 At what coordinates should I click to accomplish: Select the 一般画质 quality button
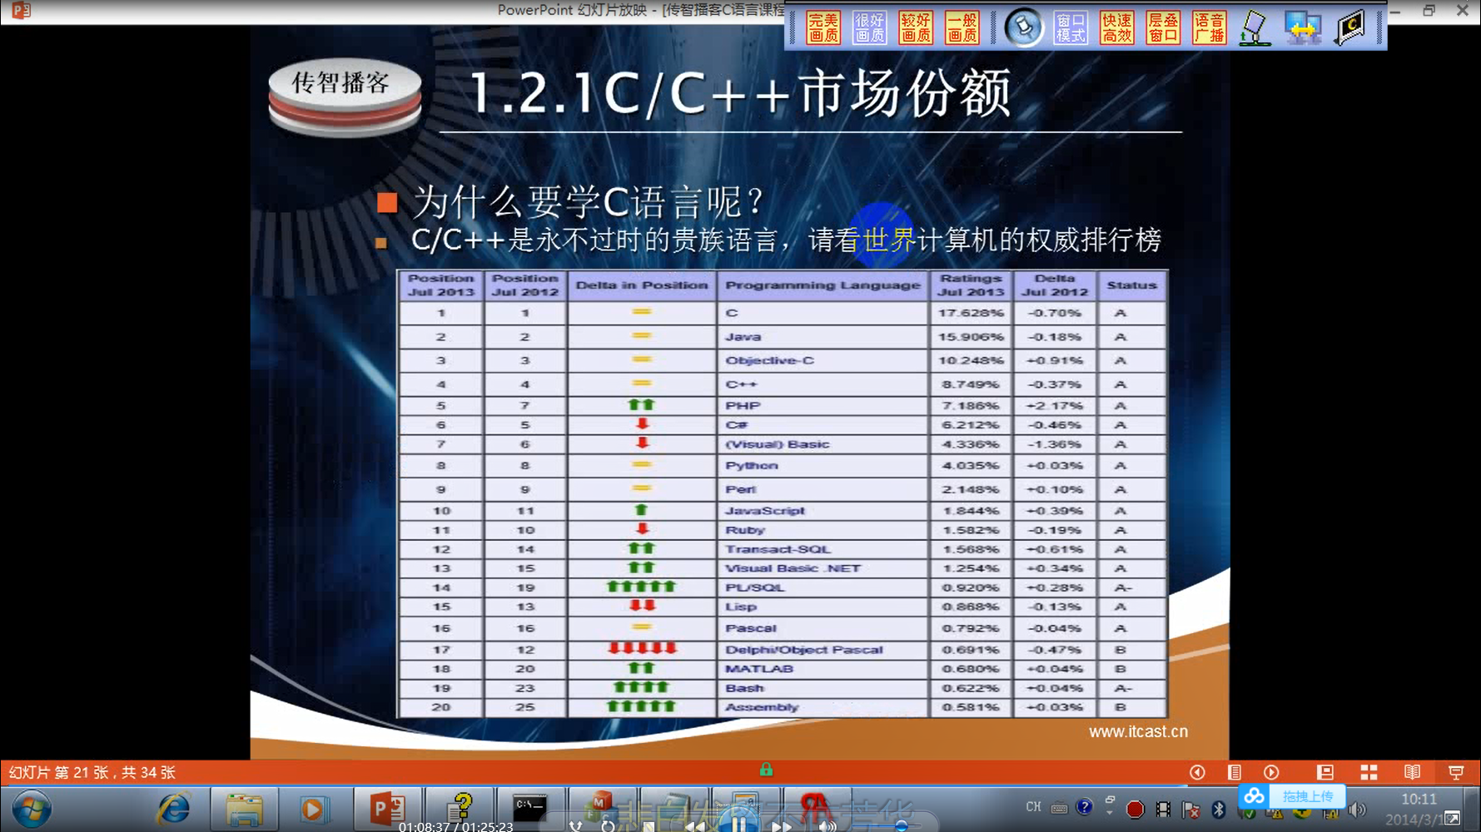point(962,27)
